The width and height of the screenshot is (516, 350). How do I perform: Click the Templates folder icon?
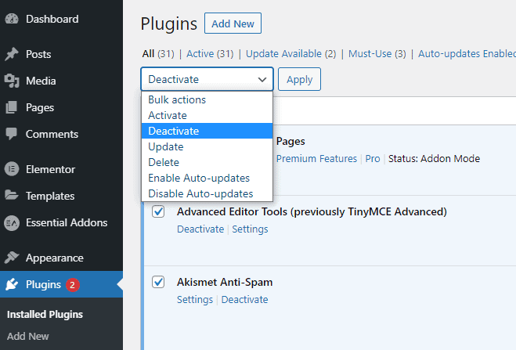coord(12,195)
